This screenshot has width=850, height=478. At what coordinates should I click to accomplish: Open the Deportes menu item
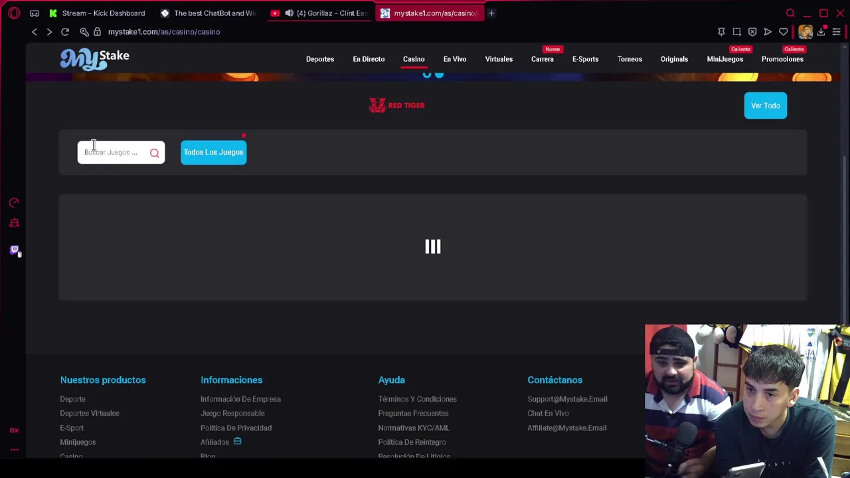pyautogui.click(x=320, y=59)
